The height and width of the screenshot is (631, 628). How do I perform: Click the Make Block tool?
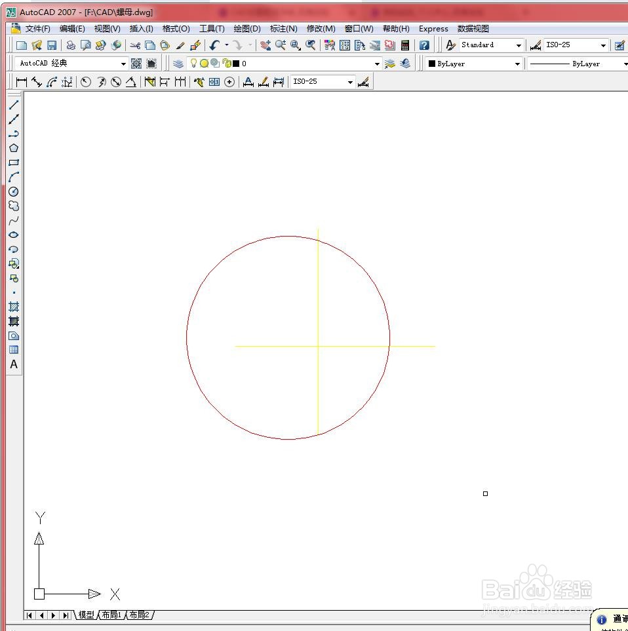[x=14, y=278]
